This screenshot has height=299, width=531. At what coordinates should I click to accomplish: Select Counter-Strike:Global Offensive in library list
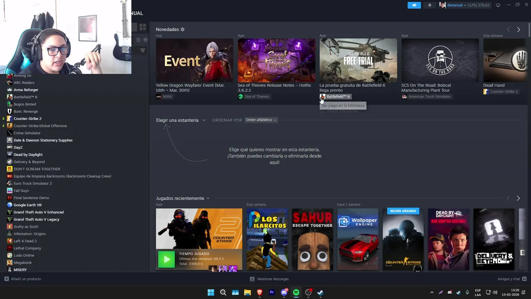[x=40, y=126]
